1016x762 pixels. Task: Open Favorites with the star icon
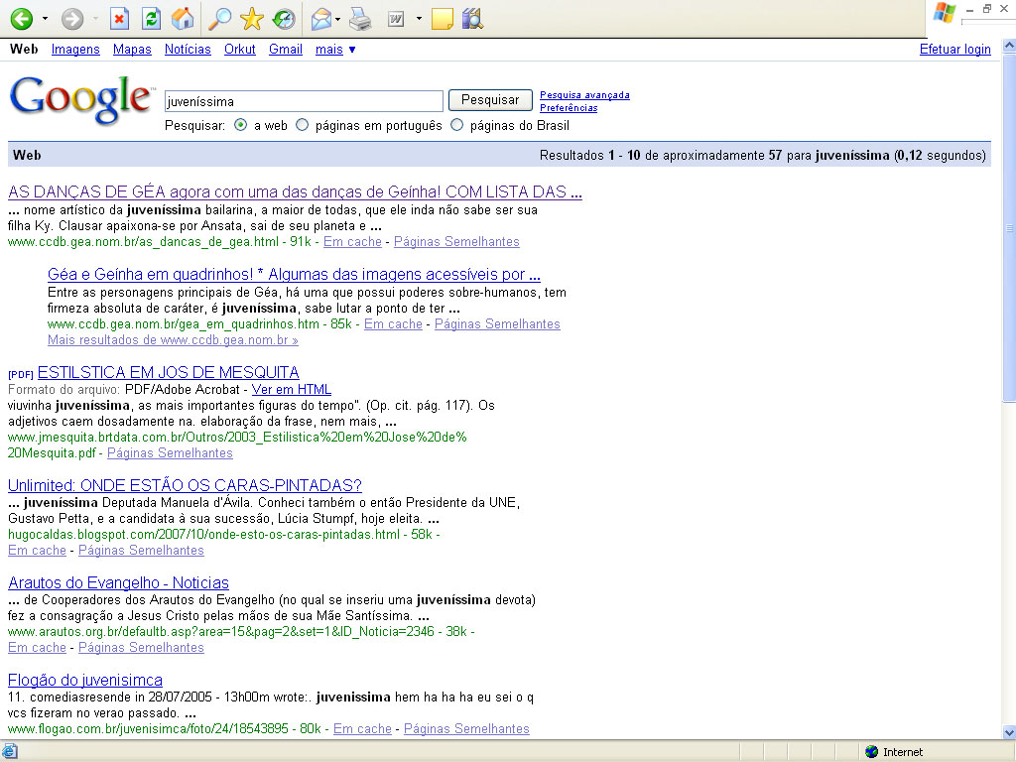tap(252, 18)
